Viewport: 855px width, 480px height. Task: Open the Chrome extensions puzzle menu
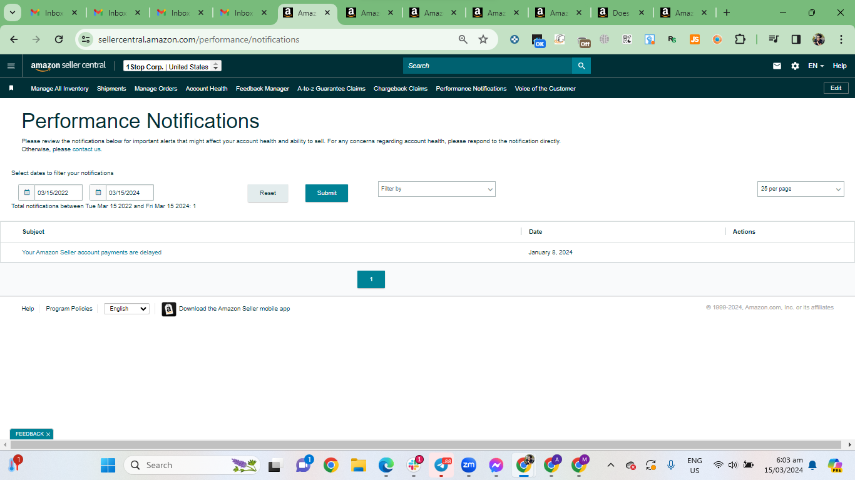(740, 39)
